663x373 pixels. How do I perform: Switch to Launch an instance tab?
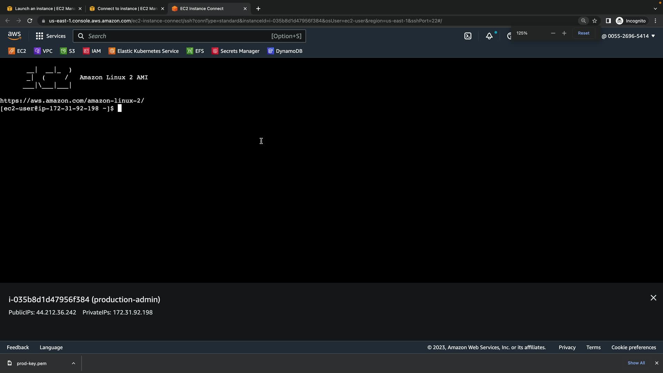[x=45, y=9]
